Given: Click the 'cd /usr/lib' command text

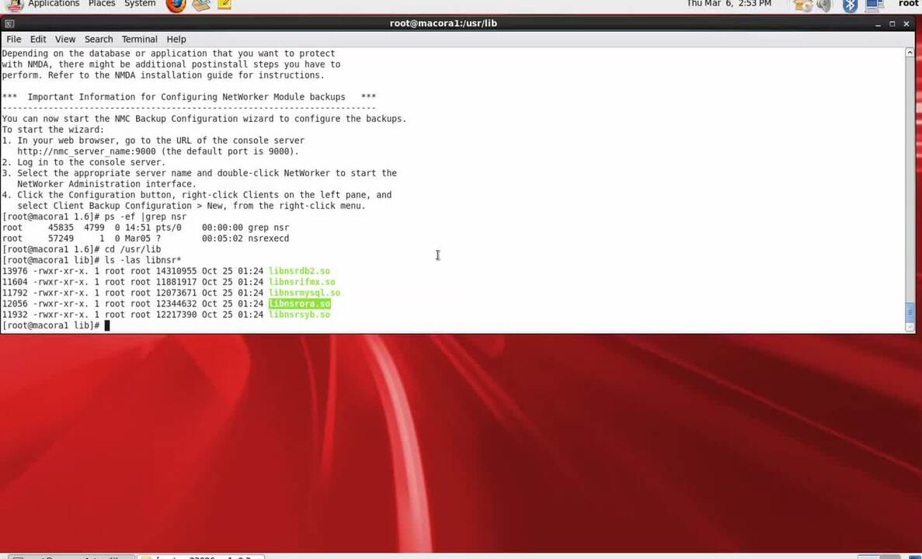Looking at the screenshot, I should pos(133,249).
